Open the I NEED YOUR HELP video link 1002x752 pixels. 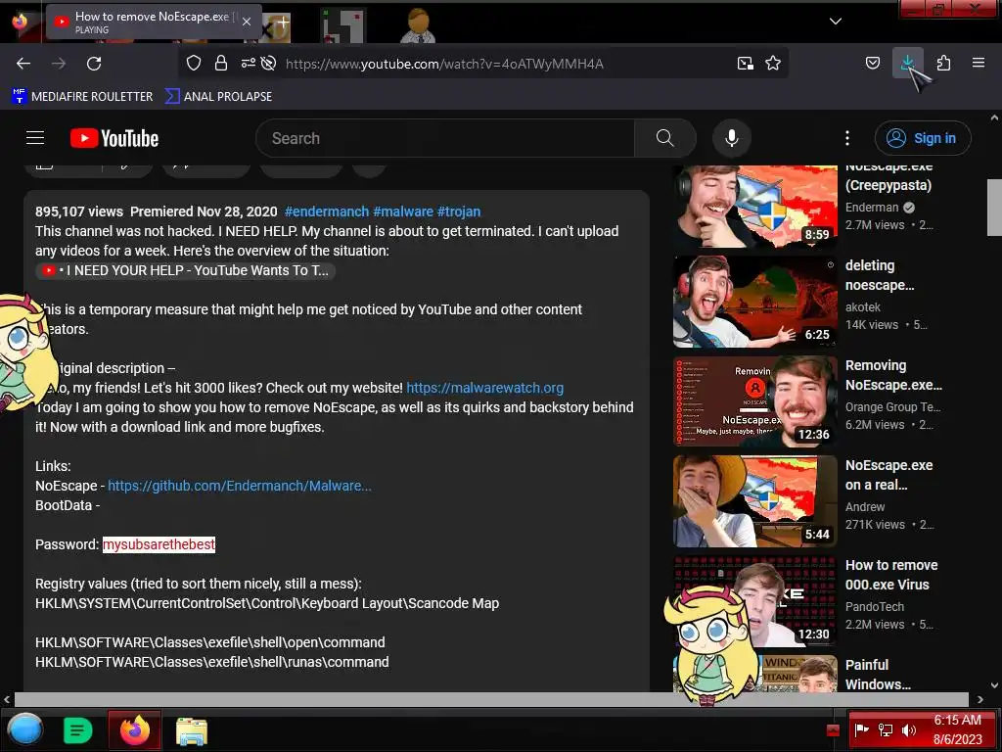(185, 270)
